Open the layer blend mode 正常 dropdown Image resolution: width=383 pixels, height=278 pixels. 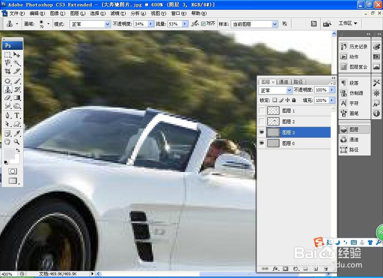click(x=289, y=90)
